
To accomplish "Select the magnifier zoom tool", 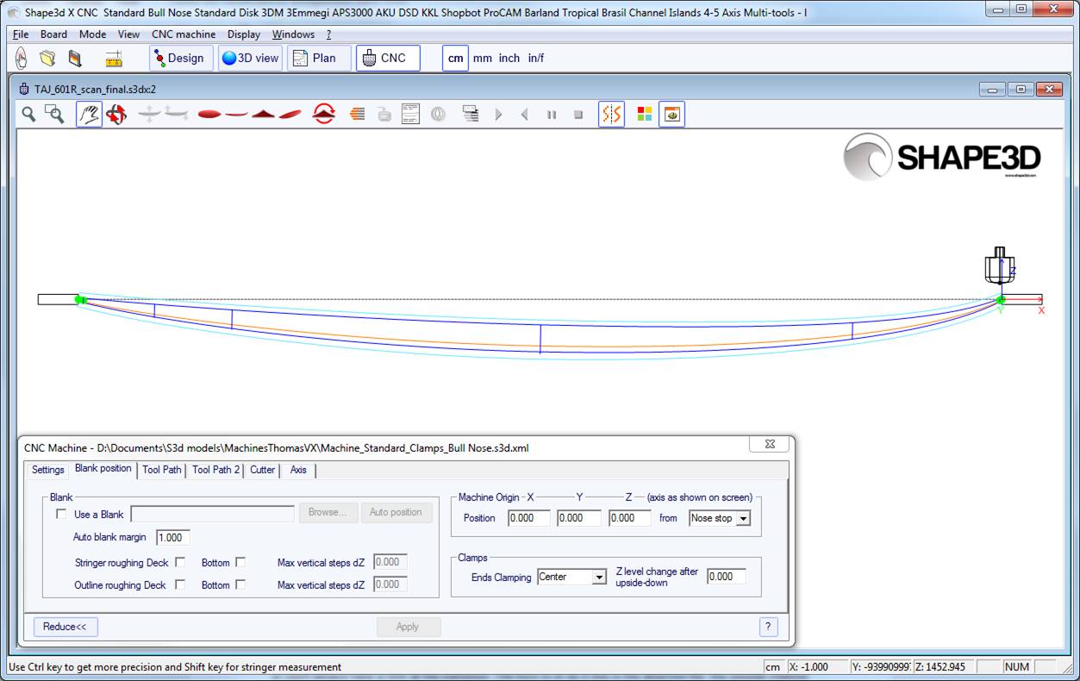I will [29, 114].
